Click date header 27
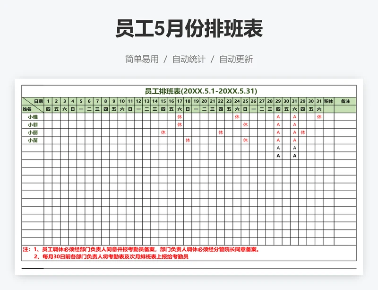The width and height of the screenshot is (378, 290). point(262,101)
